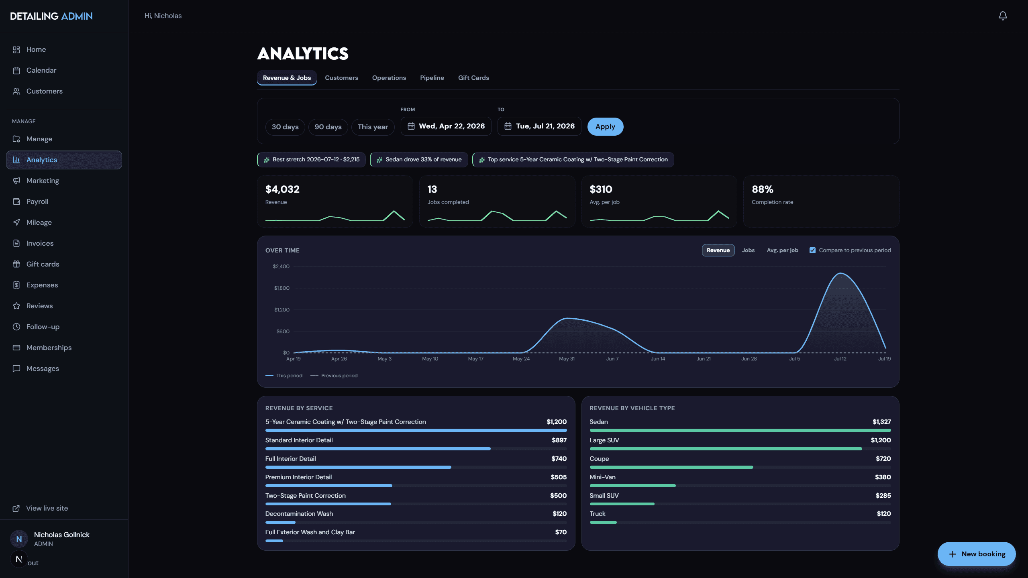Switch chart to Revenue metric
Image resolution: width=1028 pixels, height=578 pixels.
tap(718, 250)
